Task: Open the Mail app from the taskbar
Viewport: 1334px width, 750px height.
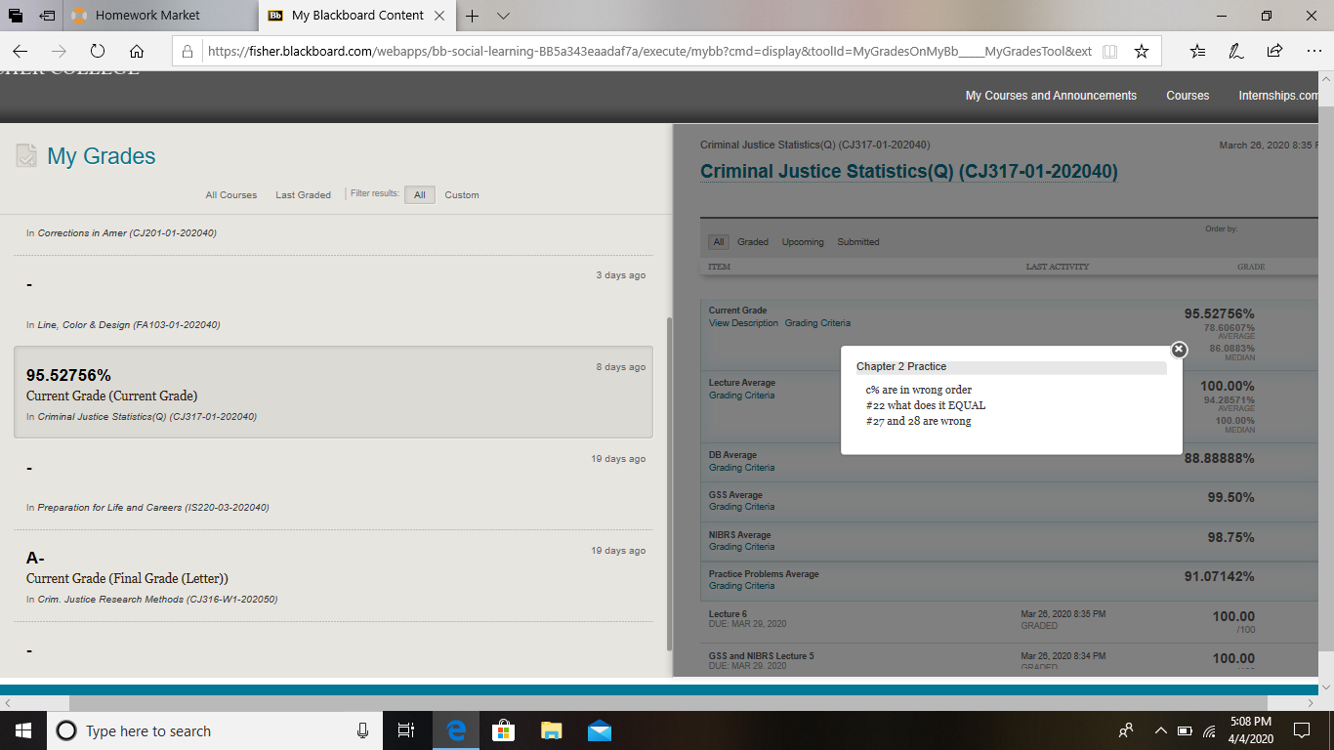Action: [x=600, y=730]
